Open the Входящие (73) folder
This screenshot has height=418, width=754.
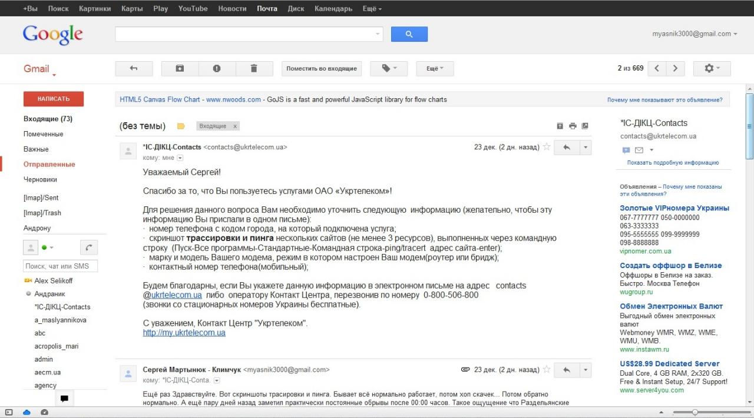click(x=48, y=119)
